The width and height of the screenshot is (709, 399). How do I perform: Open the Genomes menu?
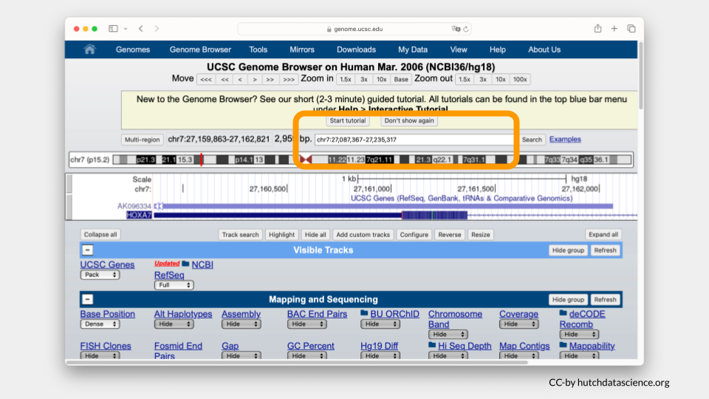[132, 50]
